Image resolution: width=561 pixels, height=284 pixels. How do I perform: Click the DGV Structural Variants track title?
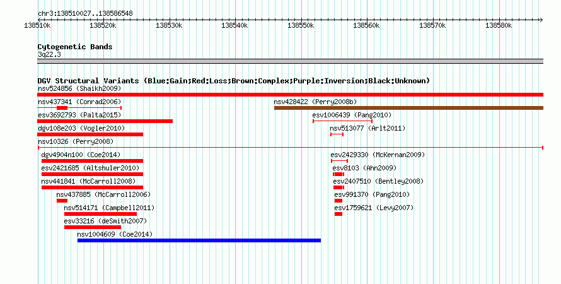[234, 81]
